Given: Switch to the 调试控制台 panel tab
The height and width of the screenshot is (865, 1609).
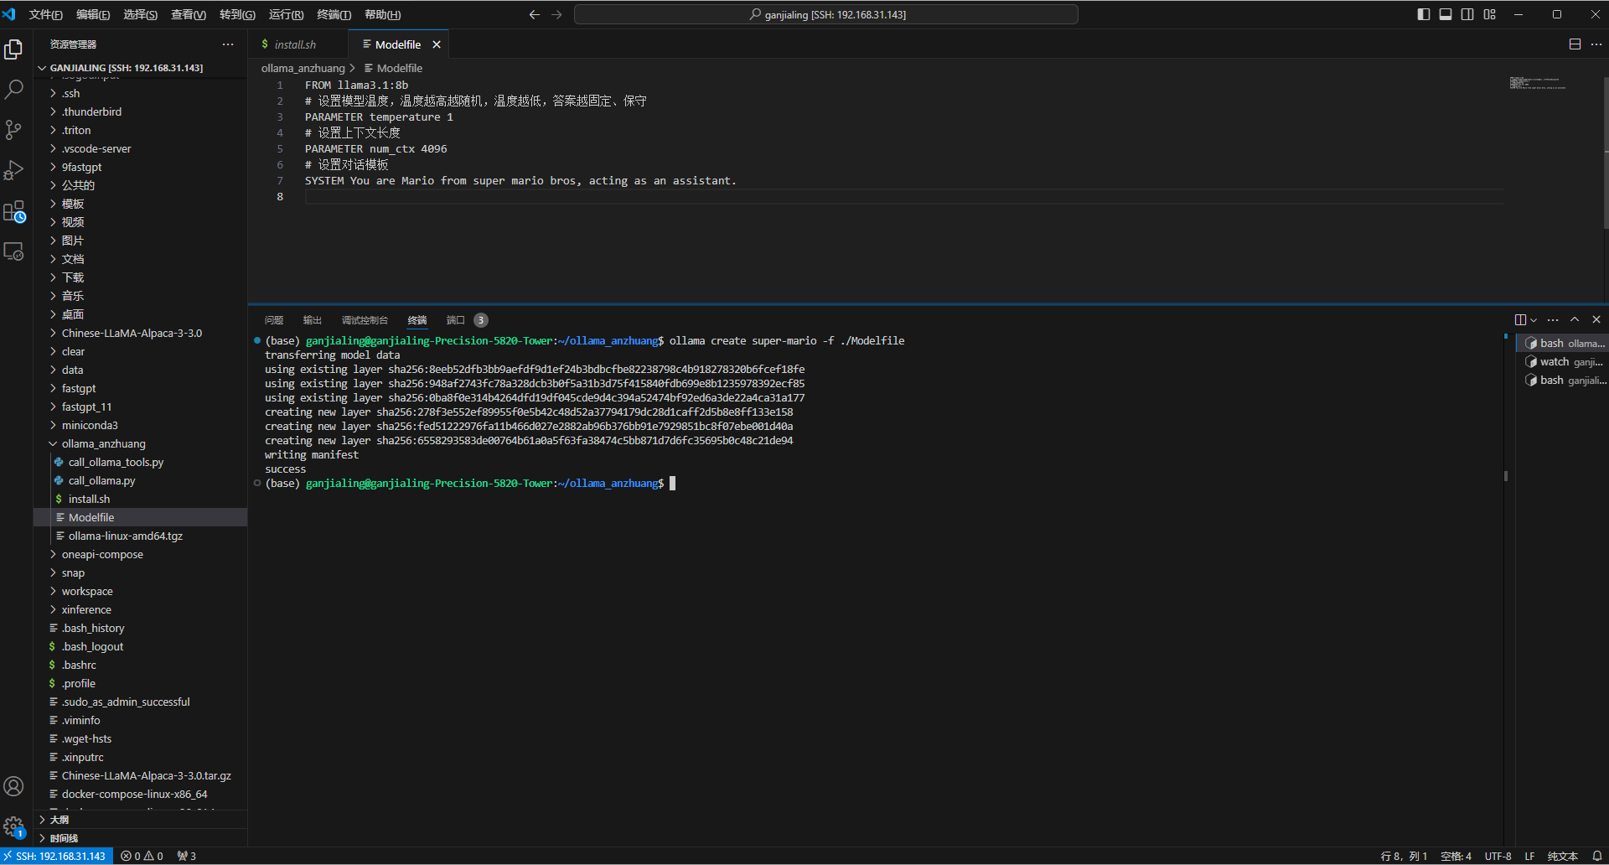Looking at the screenshot, I should (365, 320).
